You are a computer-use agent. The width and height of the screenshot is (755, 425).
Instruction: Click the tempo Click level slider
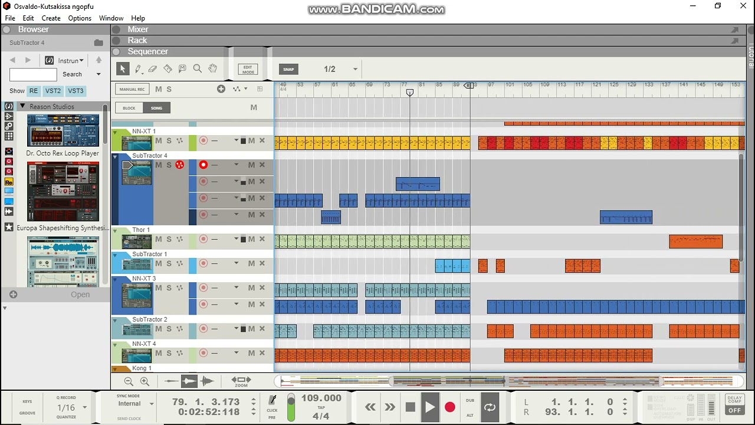[291, 407]
